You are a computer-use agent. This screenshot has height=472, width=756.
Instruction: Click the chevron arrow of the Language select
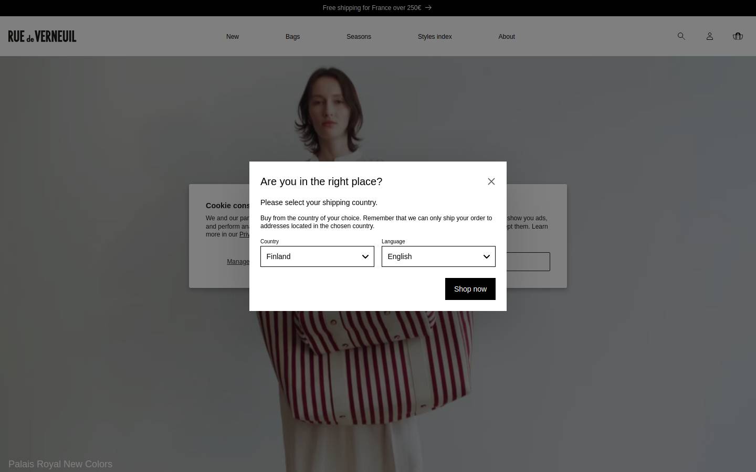point(487,256)
